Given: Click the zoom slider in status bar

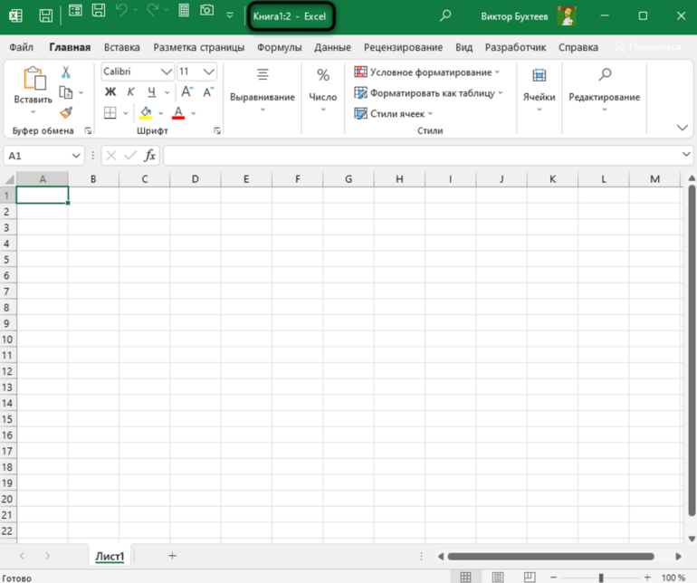Looking at the screenshot, I should [x=601, y=577].
